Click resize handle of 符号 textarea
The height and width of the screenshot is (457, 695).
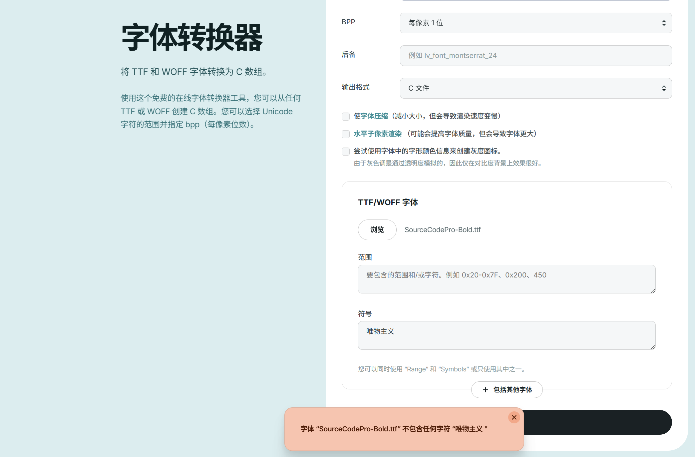pos(653,347)
